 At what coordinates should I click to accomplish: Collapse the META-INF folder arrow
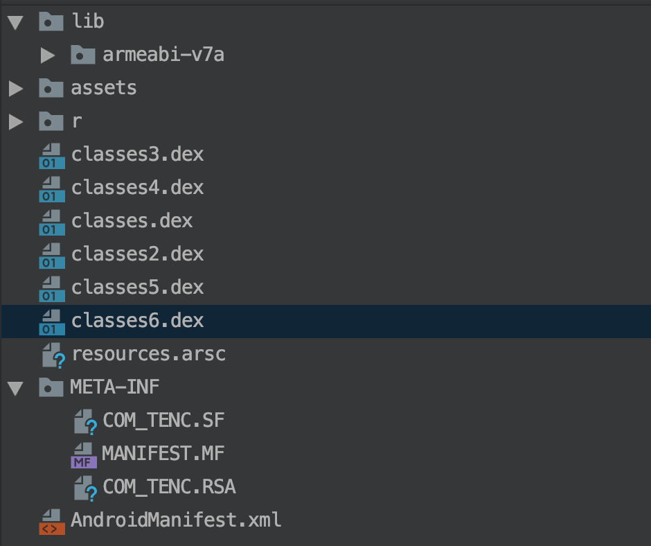click(16, 388)
